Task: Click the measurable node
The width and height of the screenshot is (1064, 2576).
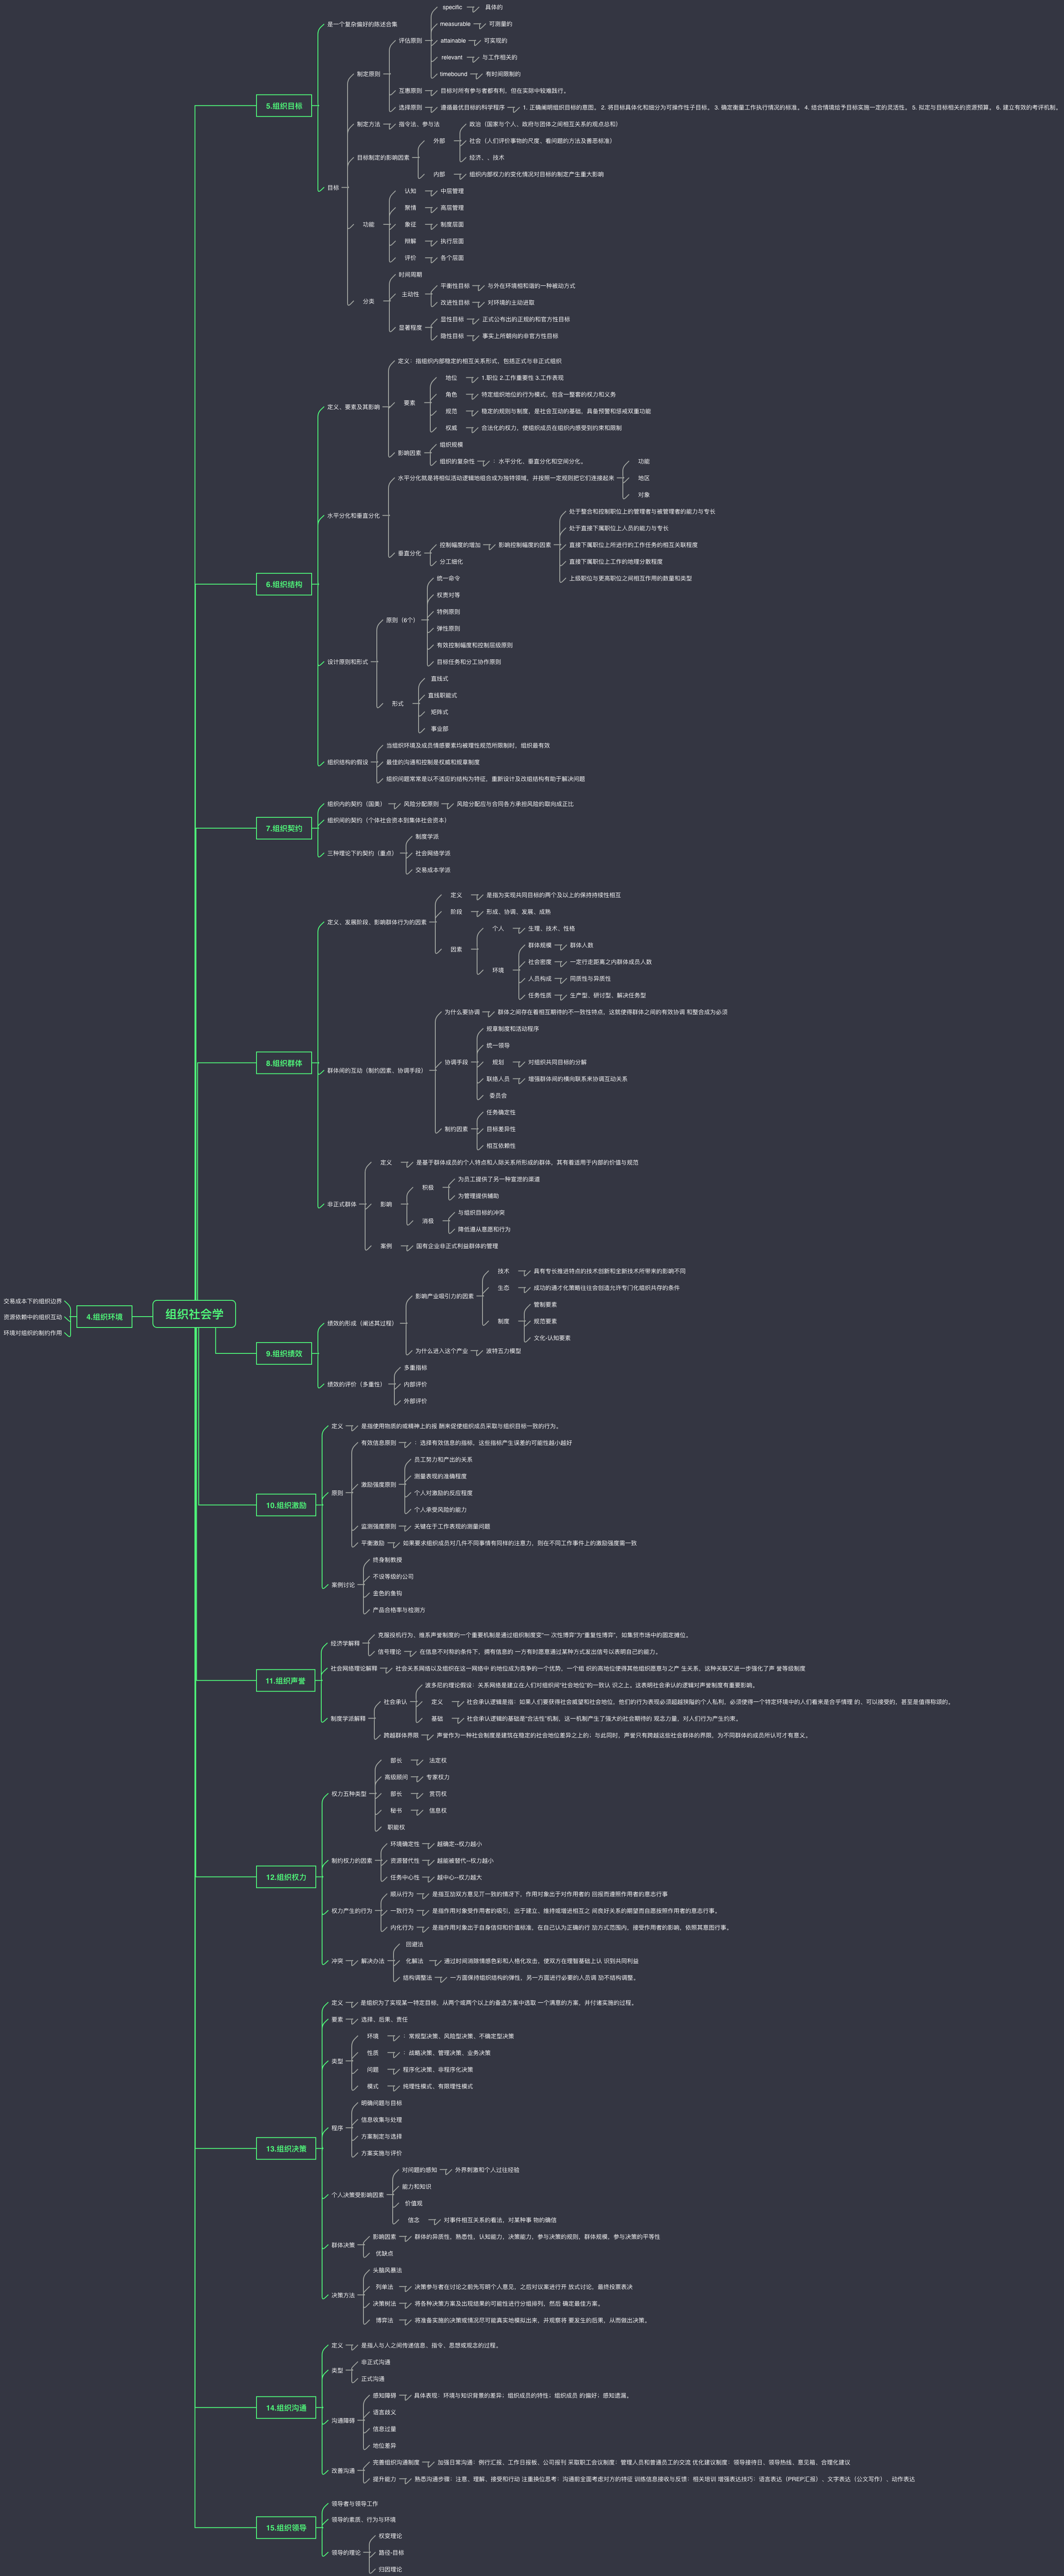Action: coord(455,24)
